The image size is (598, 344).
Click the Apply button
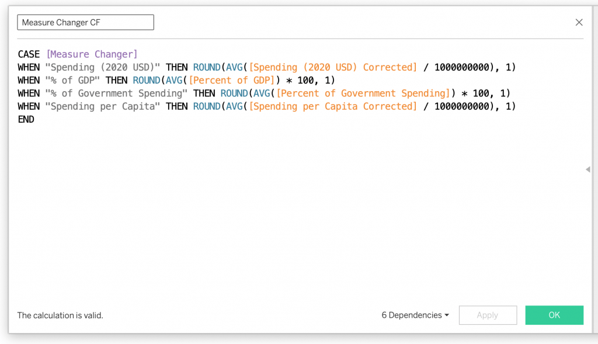pos(488,315)
